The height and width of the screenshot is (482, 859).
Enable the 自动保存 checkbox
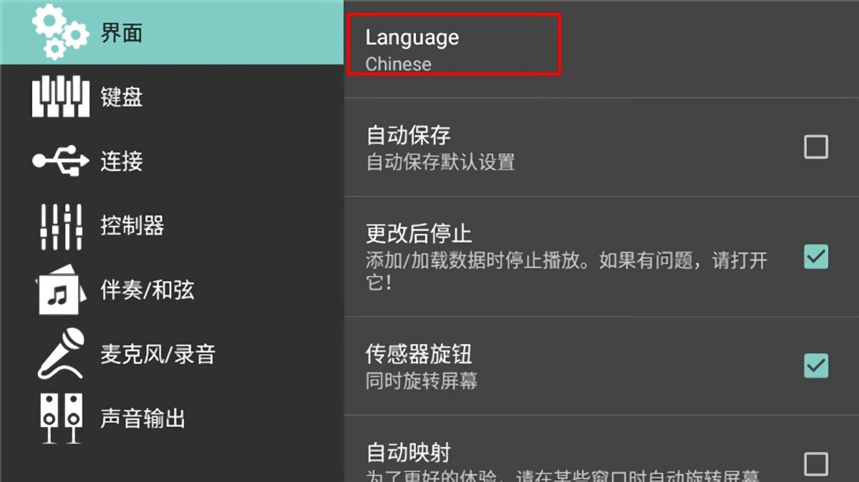tap(816, 147)
